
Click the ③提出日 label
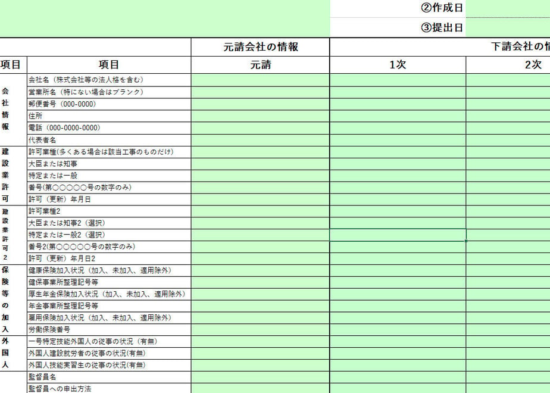click(x=442, y=27)
